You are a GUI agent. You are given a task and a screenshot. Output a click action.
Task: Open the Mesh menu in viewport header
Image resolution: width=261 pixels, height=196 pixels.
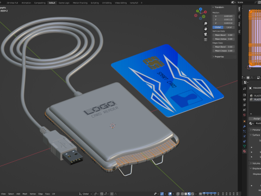click(x=25, y=194)
